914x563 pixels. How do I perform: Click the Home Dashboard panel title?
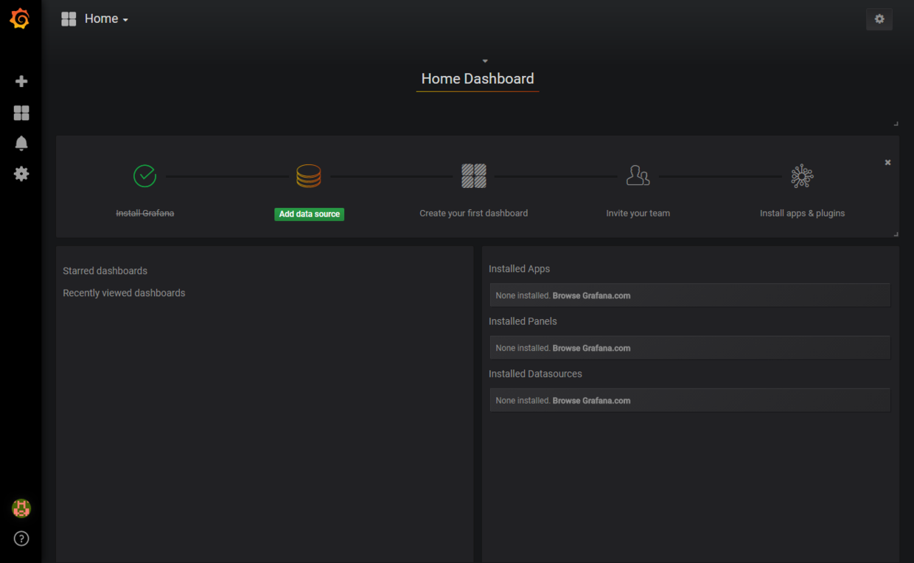pyautogui.click(x=478, y=79)
